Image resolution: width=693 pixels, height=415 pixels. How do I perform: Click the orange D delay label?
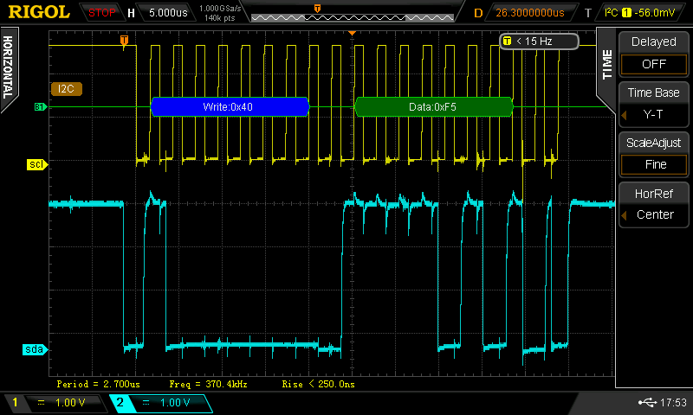(x=478, y=13)
